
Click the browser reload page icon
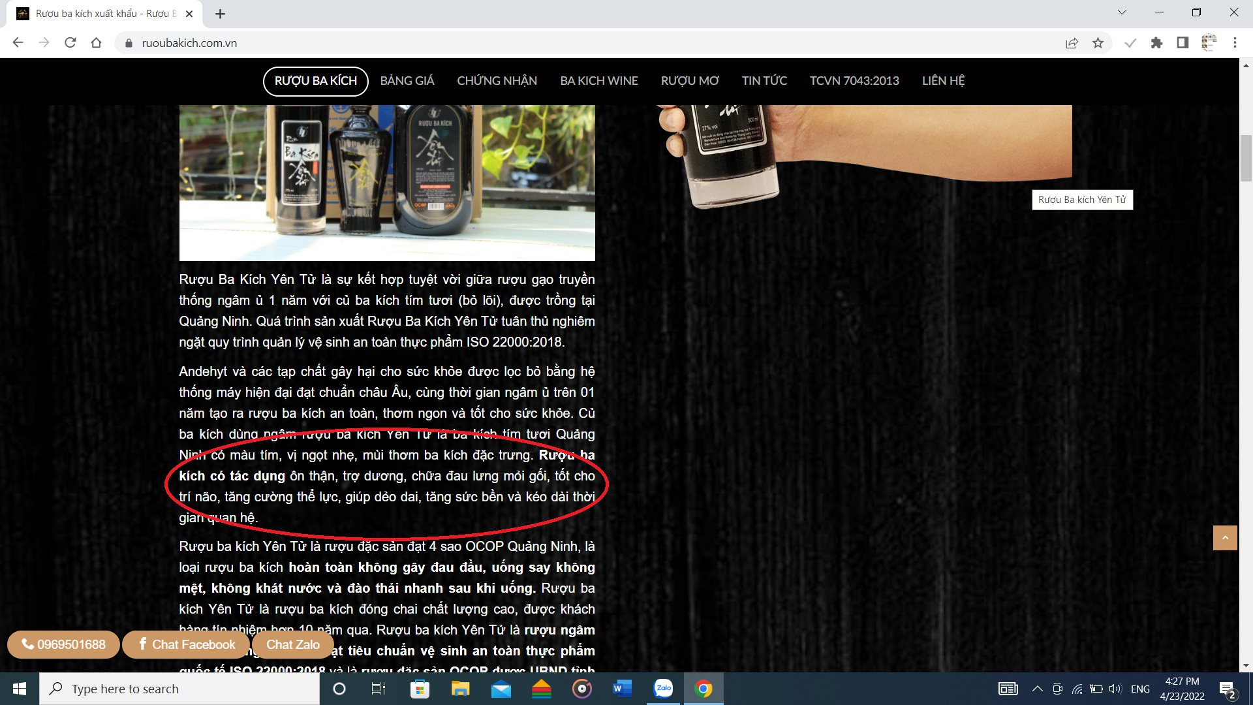coord(70,43)
